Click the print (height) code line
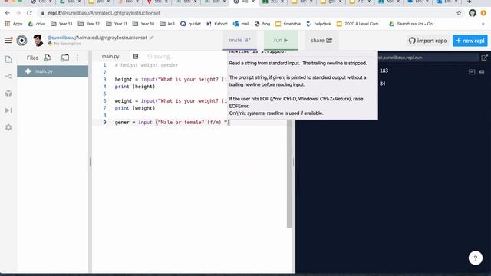 pyautogui.click(x=135, y=87)
